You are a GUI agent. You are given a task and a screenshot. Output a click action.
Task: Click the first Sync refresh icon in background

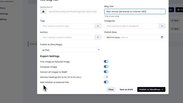(172, 21)
